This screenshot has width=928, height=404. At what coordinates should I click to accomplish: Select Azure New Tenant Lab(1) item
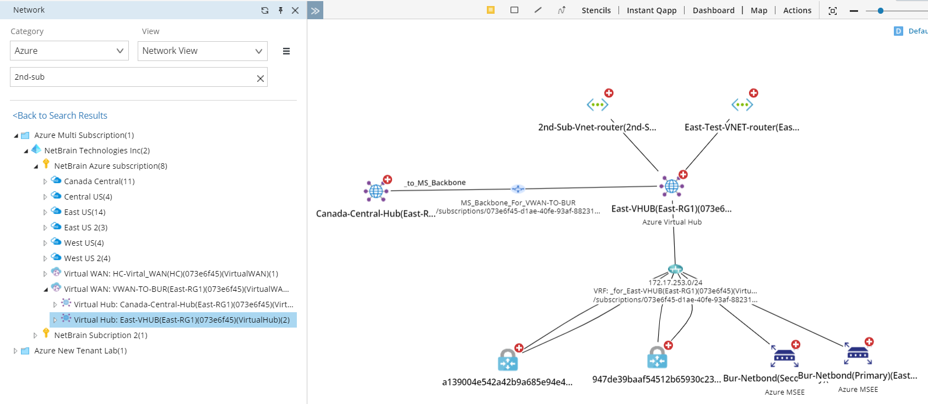pyautogui.click(x=80, y=351)
